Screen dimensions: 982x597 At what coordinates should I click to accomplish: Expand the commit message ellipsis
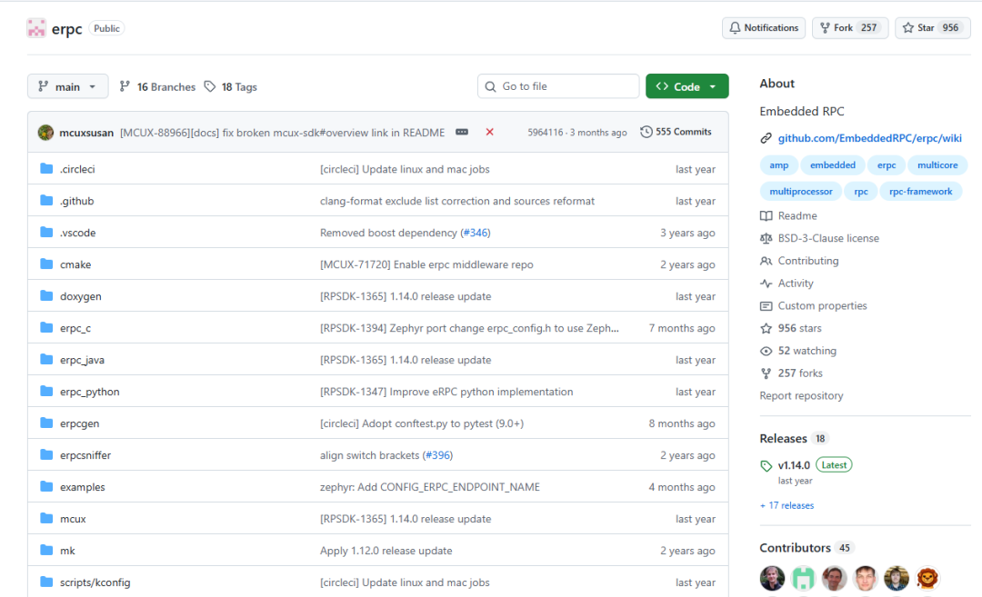[x=462, y=132]
